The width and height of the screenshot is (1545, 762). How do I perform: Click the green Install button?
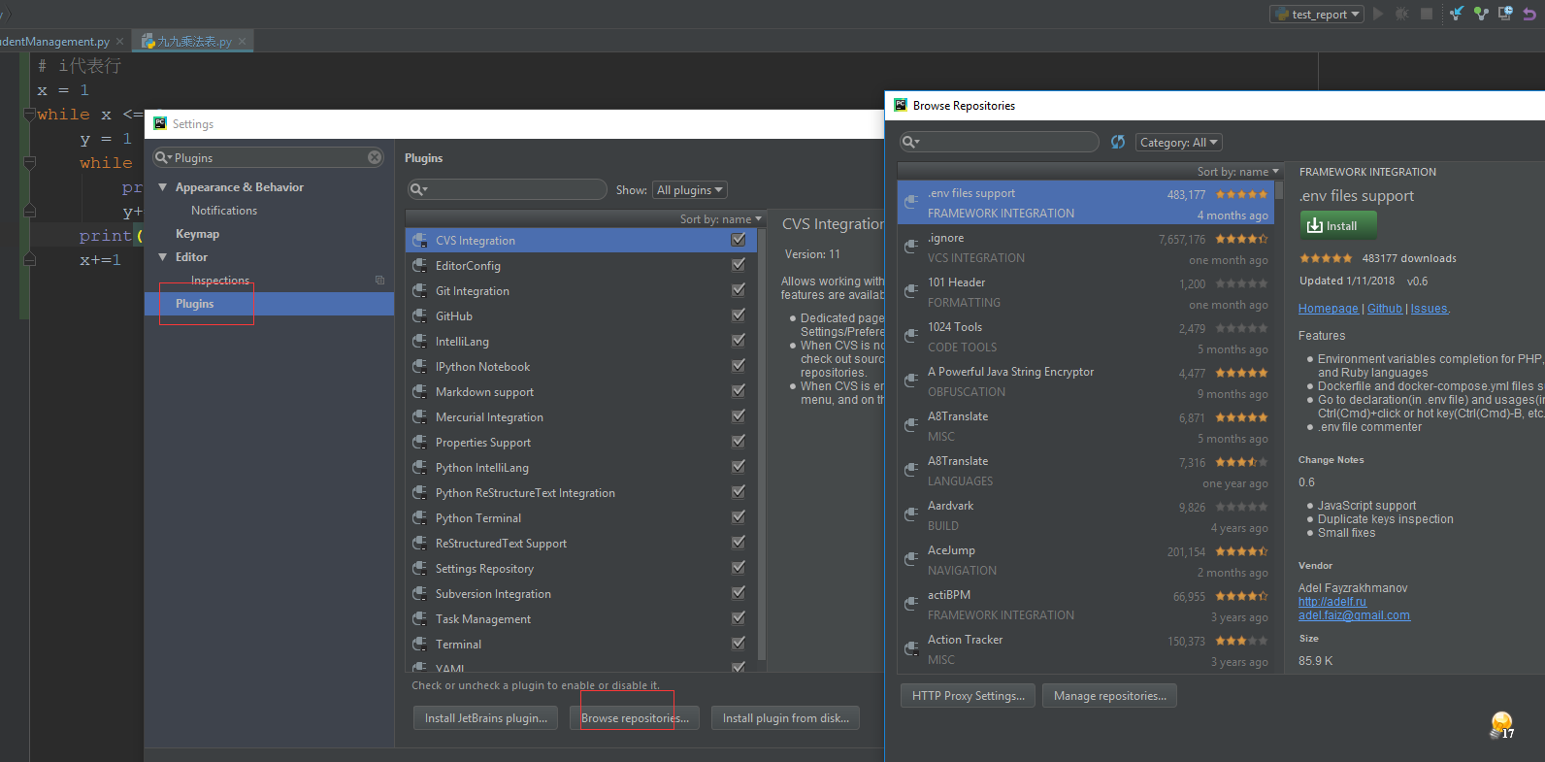point(1337,225)
